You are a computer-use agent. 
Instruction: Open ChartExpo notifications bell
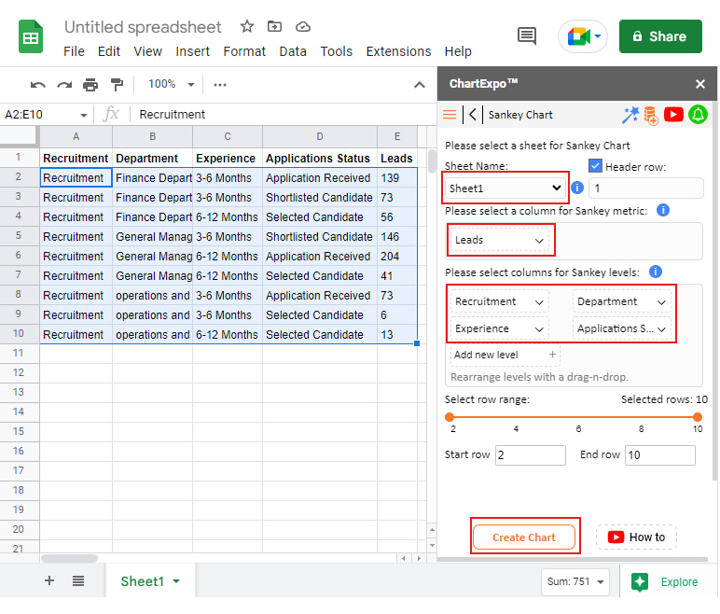click(x=698, y=115)
